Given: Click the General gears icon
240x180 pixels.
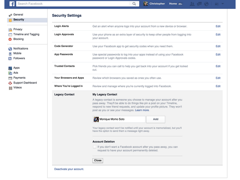Looking at the screenshot, I should point(10,15).
